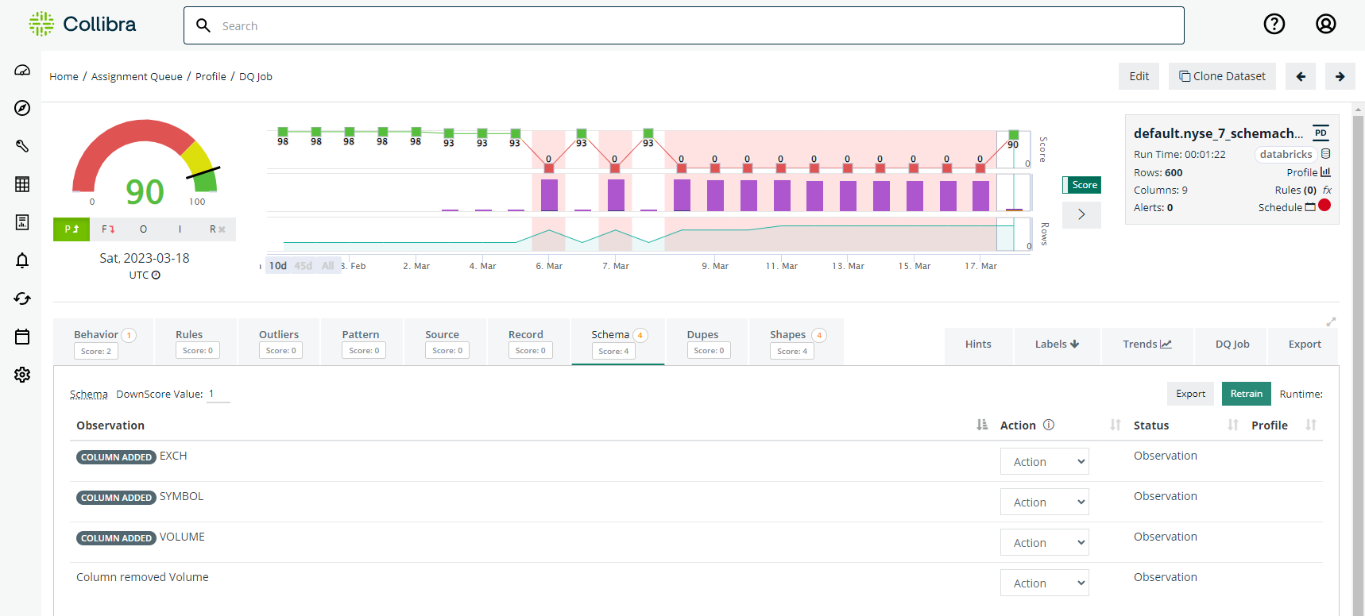Open the Profile bar chart icon
1365x616 pixels.
1325,172
